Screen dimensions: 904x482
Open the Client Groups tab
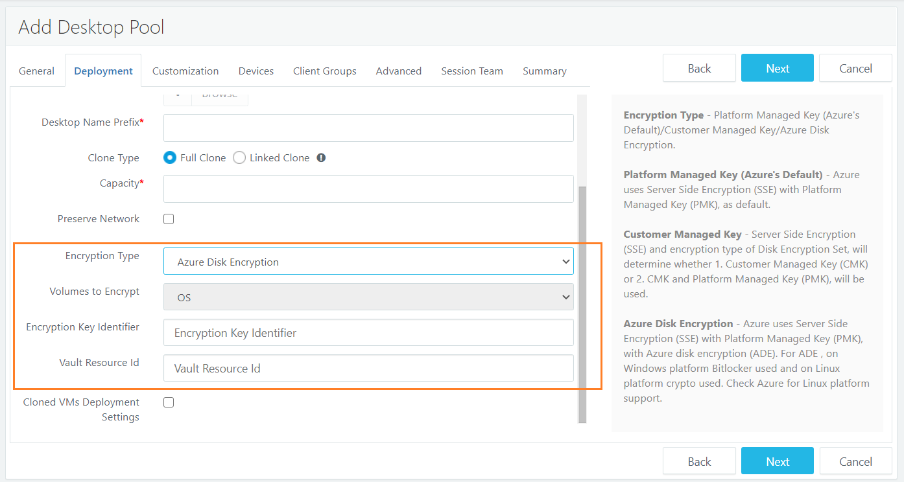click(324, 71)
